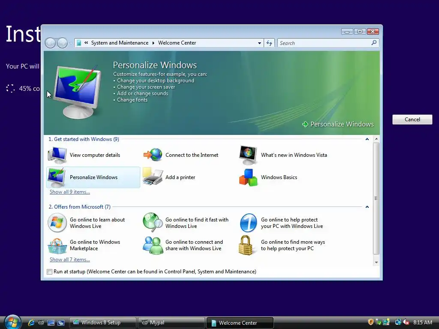Click the 2. Offers from Microsoft heading

click(x=79, y=207)
